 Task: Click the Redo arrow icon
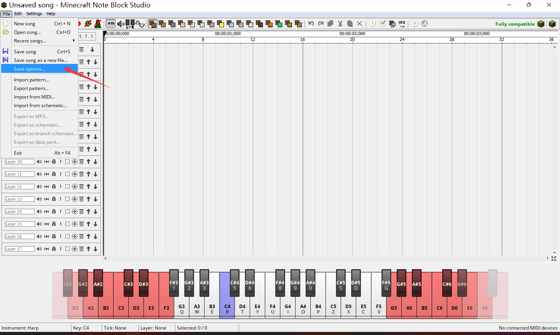pos(321,24)
